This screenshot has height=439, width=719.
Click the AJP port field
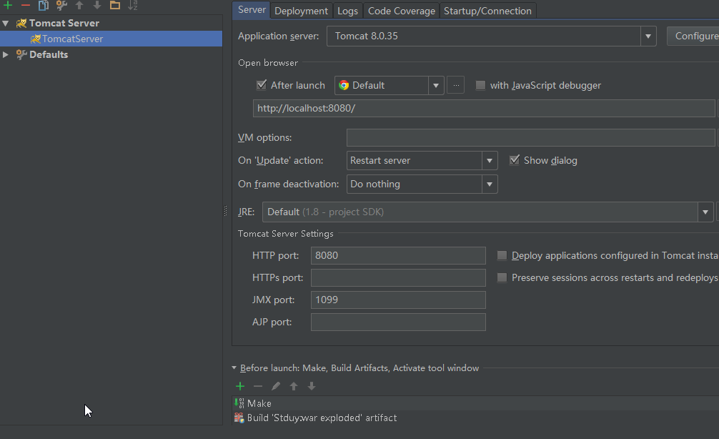pyautogui.click(x=398, y=322)
